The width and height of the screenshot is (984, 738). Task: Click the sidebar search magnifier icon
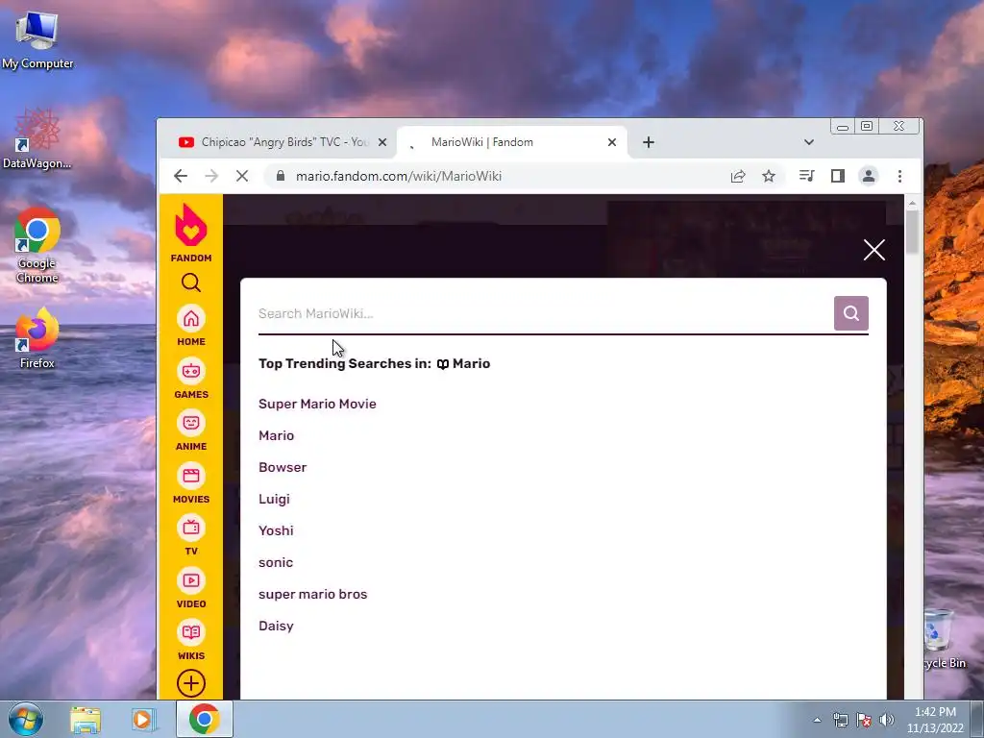[191, 283]
